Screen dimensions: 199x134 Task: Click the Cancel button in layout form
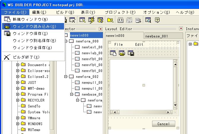[x=164, y=124]
